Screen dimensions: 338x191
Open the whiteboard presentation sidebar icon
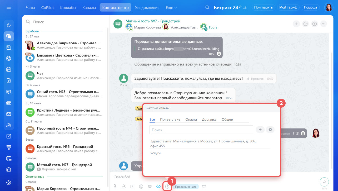click(9, 92)
